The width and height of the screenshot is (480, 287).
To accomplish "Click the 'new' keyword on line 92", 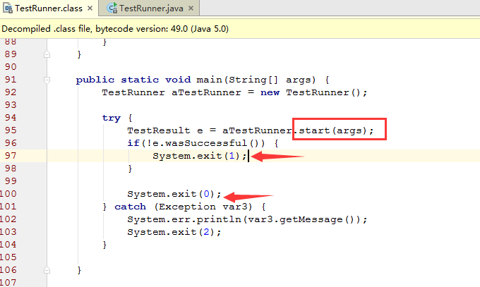I will pyautogui.click(x=270, y=92).
